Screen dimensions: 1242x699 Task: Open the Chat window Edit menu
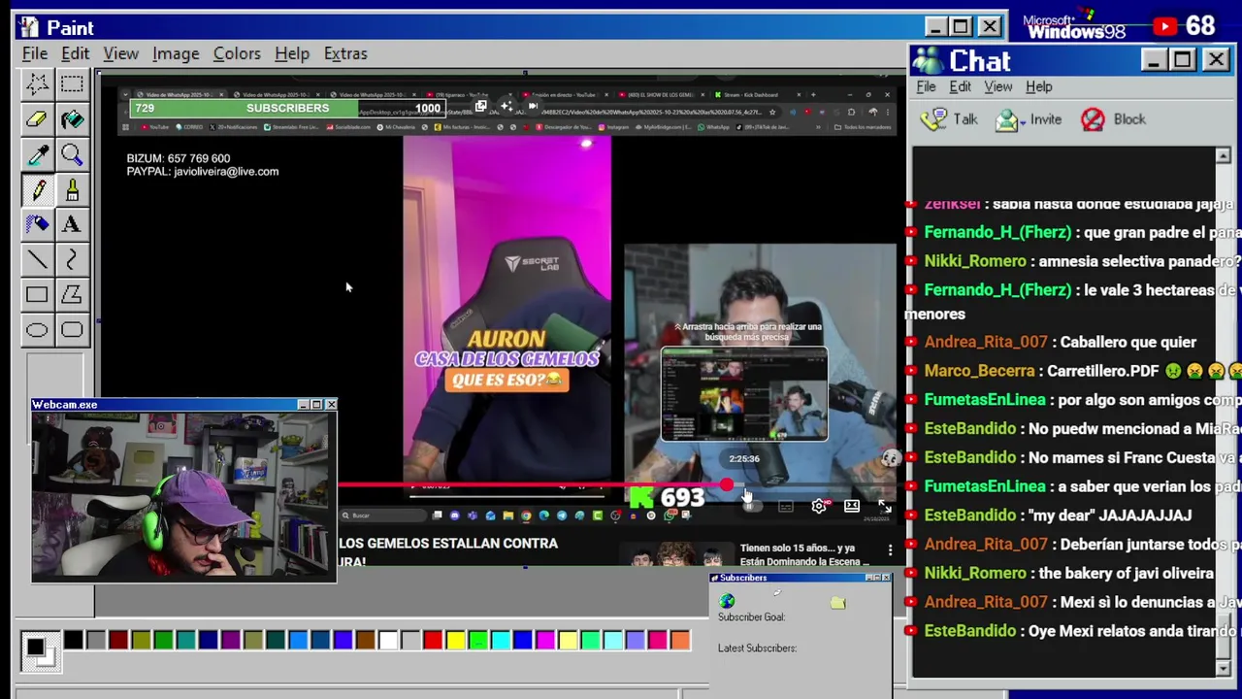tap(960, 86)
